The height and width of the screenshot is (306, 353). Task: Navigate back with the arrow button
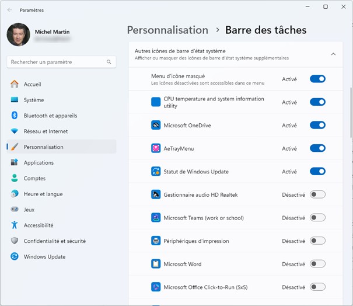point(10,10)
